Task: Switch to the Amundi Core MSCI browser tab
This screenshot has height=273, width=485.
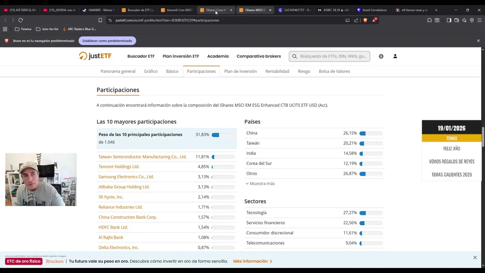Action: pyautogui.click(x=176, y=10)
